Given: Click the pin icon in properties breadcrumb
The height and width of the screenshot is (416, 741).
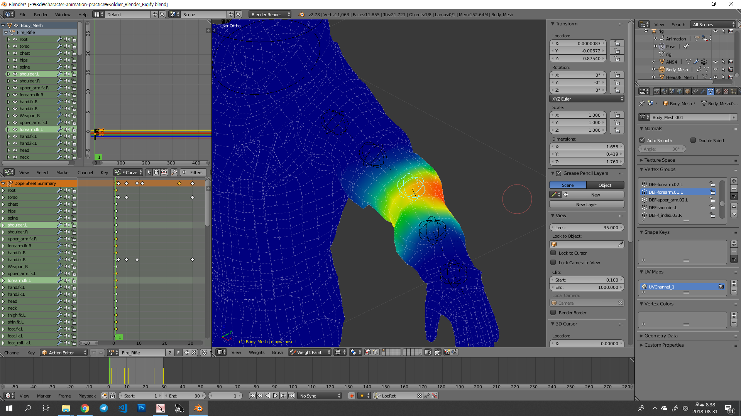Looking at the screenshot, I should tap(641, 103).
